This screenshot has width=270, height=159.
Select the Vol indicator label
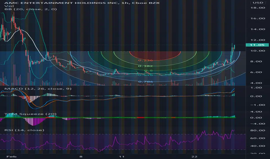pos(9,6)
